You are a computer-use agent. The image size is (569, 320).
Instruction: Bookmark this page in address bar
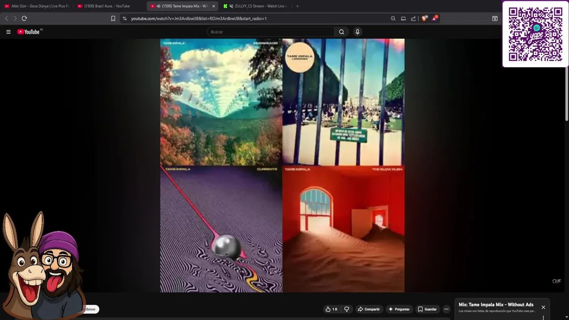113,19
